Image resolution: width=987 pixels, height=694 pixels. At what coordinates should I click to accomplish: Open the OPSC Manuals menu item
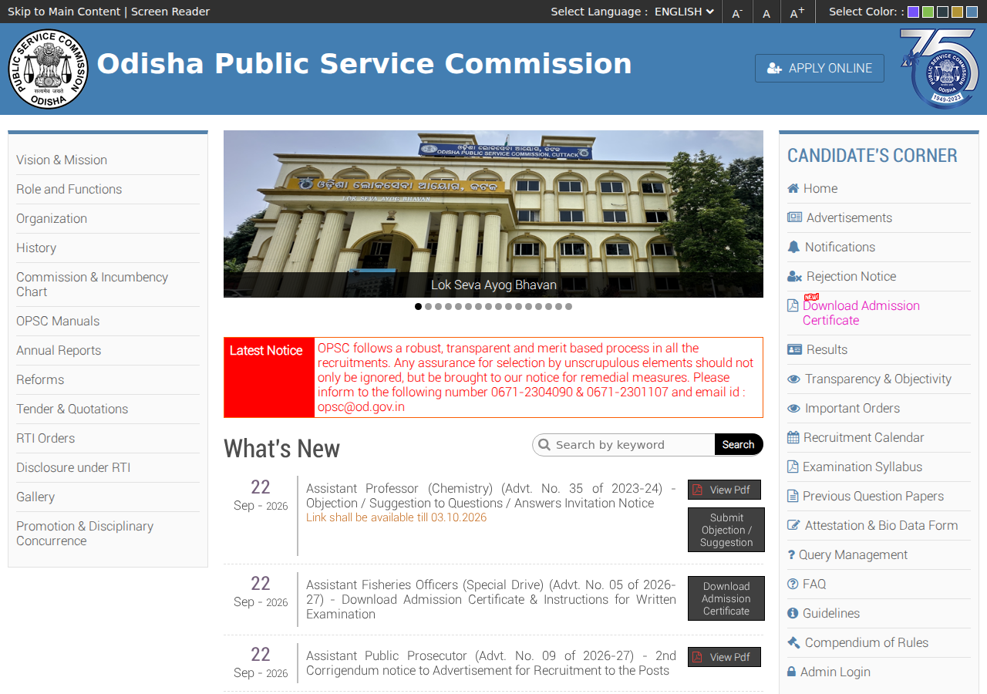(x=58, y=322)
